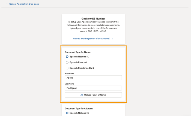Viewport: 191px width, 116px height.
Task: Click the First Name input field
Action: coord(93,78)
